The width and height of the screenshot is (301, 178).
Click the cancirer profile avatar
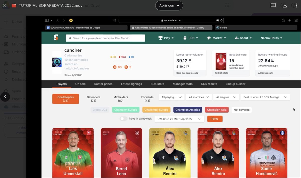(57, 62)
